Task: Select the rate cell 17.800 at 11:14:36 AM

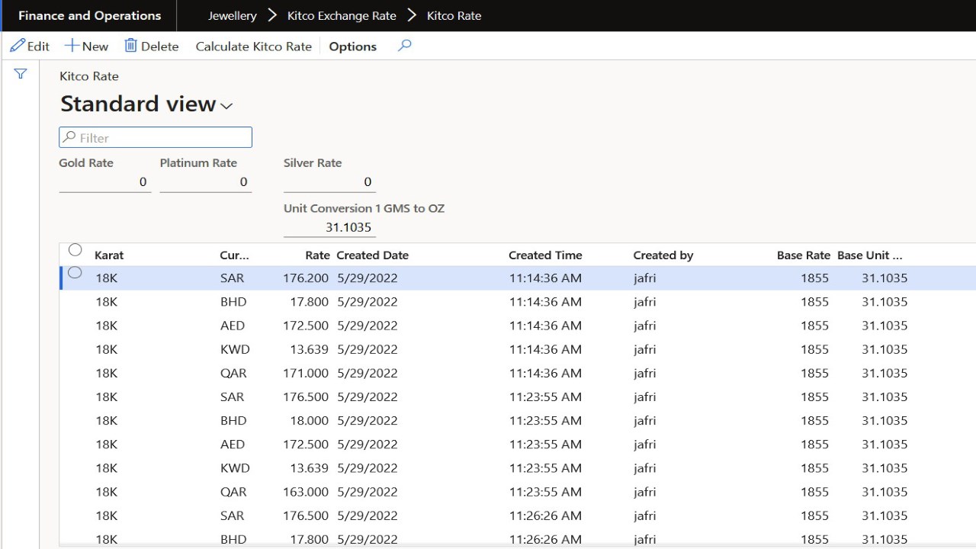Action: (309, 302)
